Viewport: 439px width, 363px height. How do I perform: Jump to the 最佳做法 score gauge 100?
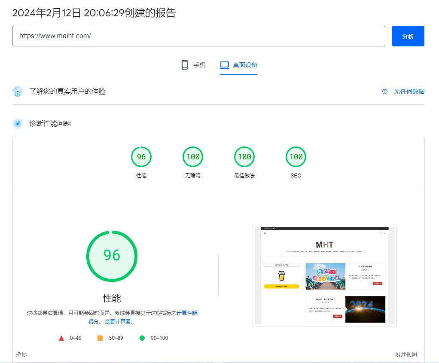pos(244,156)
